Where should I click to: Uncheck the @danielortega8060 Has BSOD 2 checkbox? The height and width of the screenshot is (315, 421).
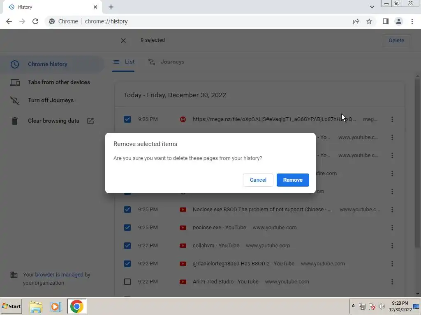coord(127,264)
